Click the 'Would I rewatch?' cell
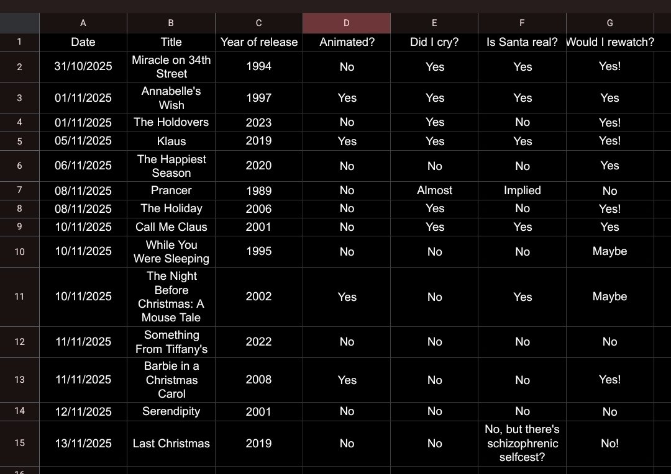The width and height of the screenshot is (671, 474). [x=610, y=42]
